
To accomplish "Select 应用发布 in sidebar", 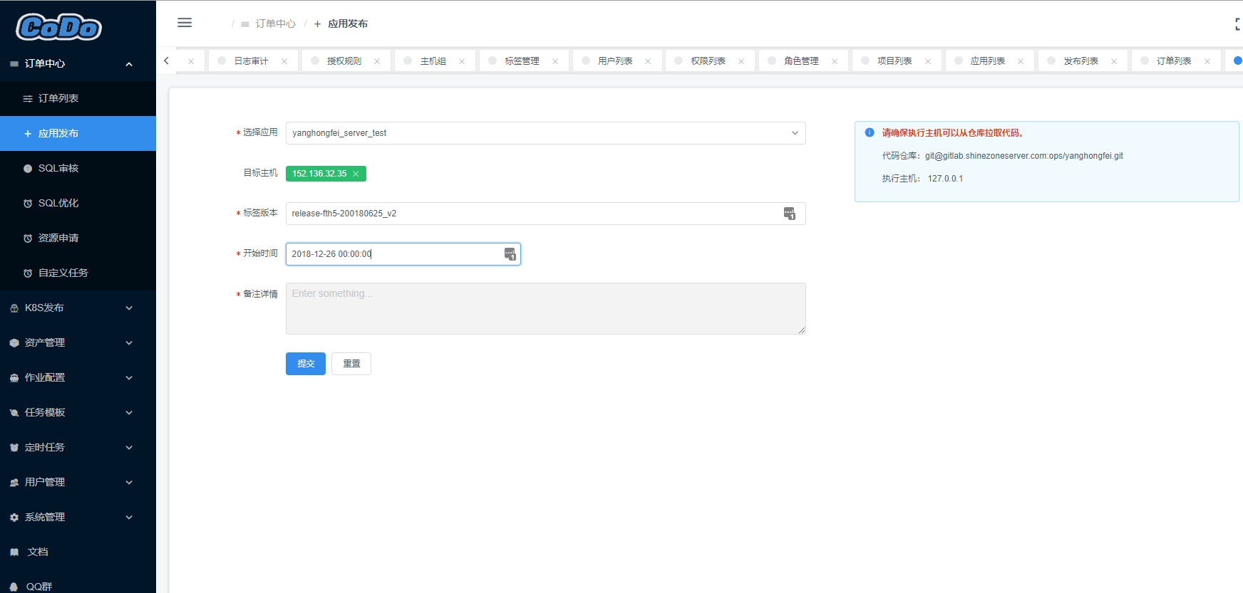I will point(78,134).
